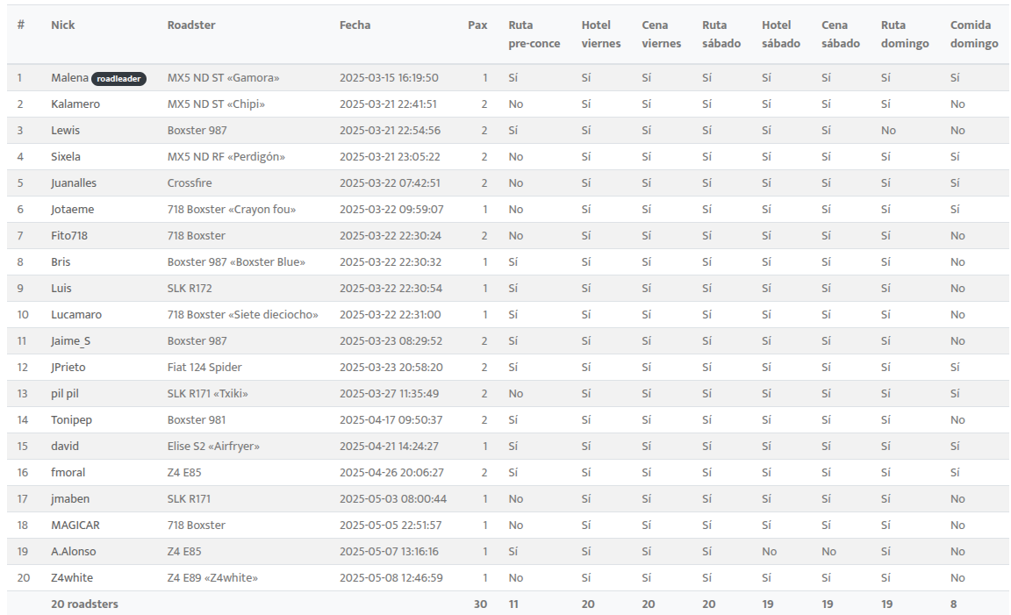The image size is (1011, 615).
Task: Click the Crossfire roadster cell
Action: click(190, 183)
